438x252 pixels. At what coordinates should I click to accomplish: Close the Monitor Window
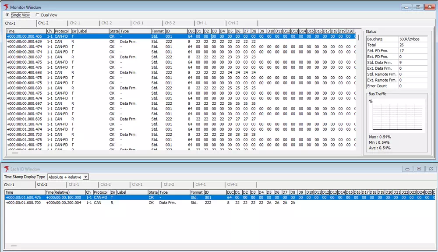click(429, 7)
